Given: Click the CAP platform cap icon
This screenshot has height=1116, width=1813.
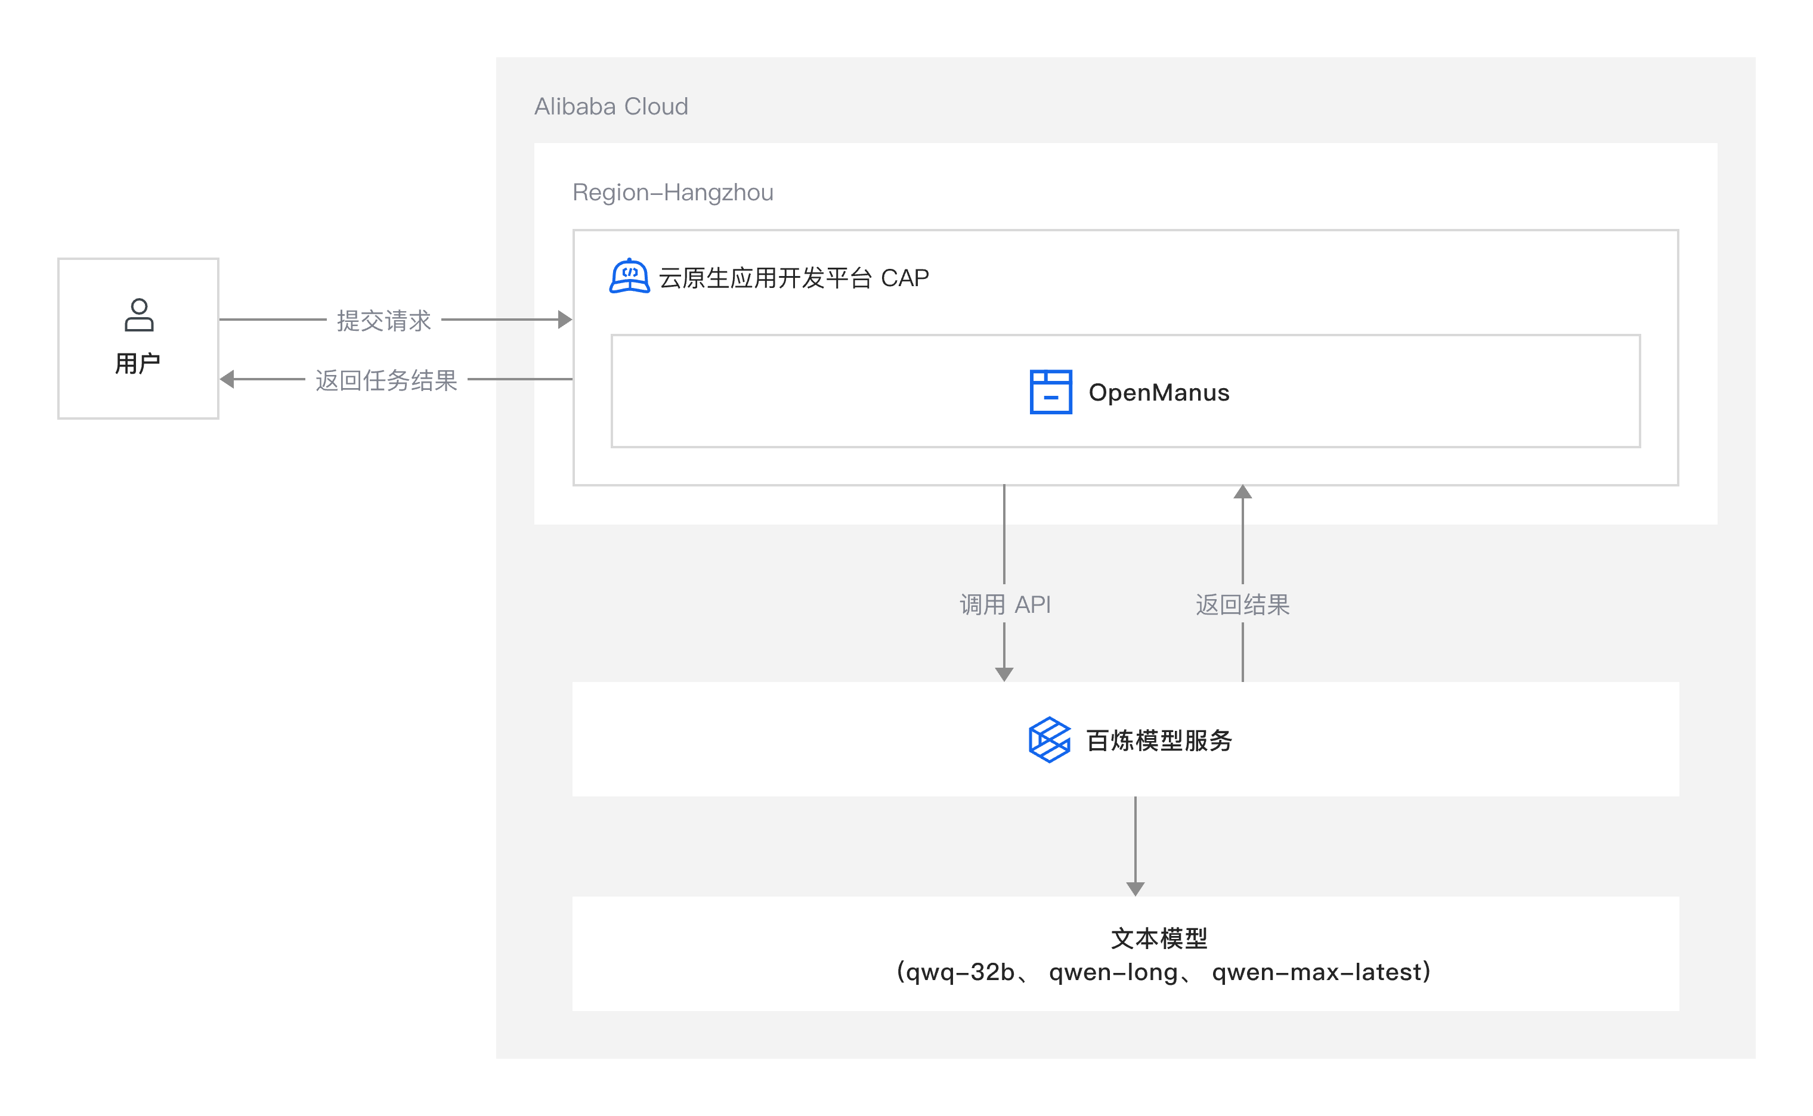Looking at the screenshot, I should pos(629,277).
